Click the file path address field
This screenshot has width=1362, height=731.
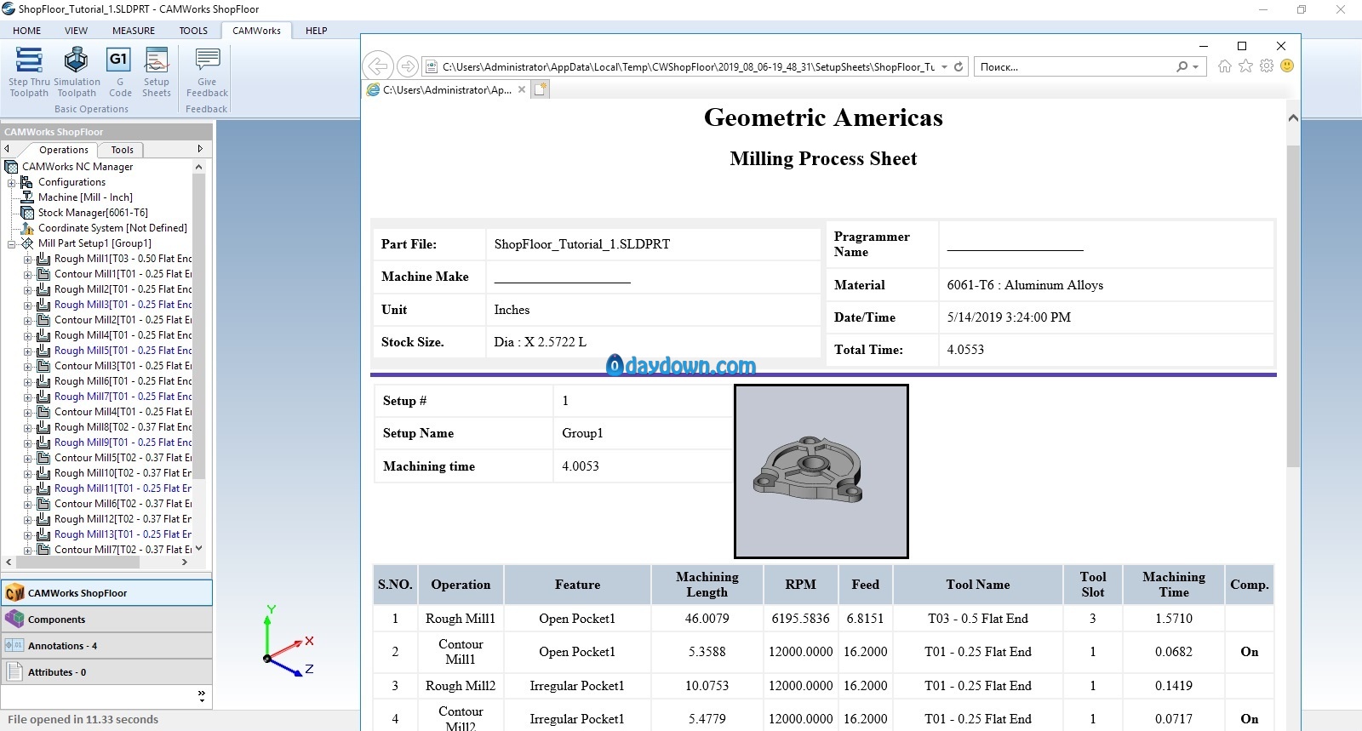tap(688, 66)
